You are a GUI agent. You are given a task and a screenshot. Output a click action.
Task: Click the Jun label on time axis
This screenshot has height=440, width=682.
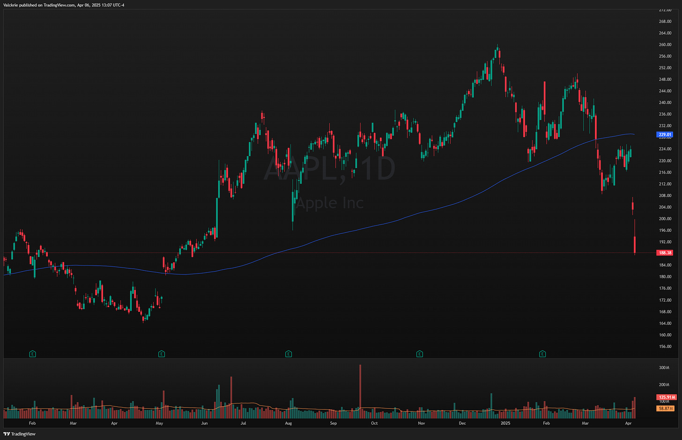[204, 423]
